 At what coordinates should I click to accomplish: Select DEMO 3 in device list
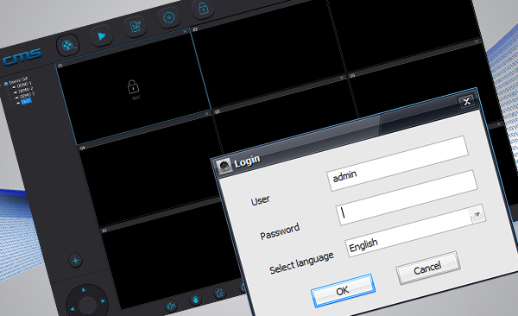coord(27,96)
